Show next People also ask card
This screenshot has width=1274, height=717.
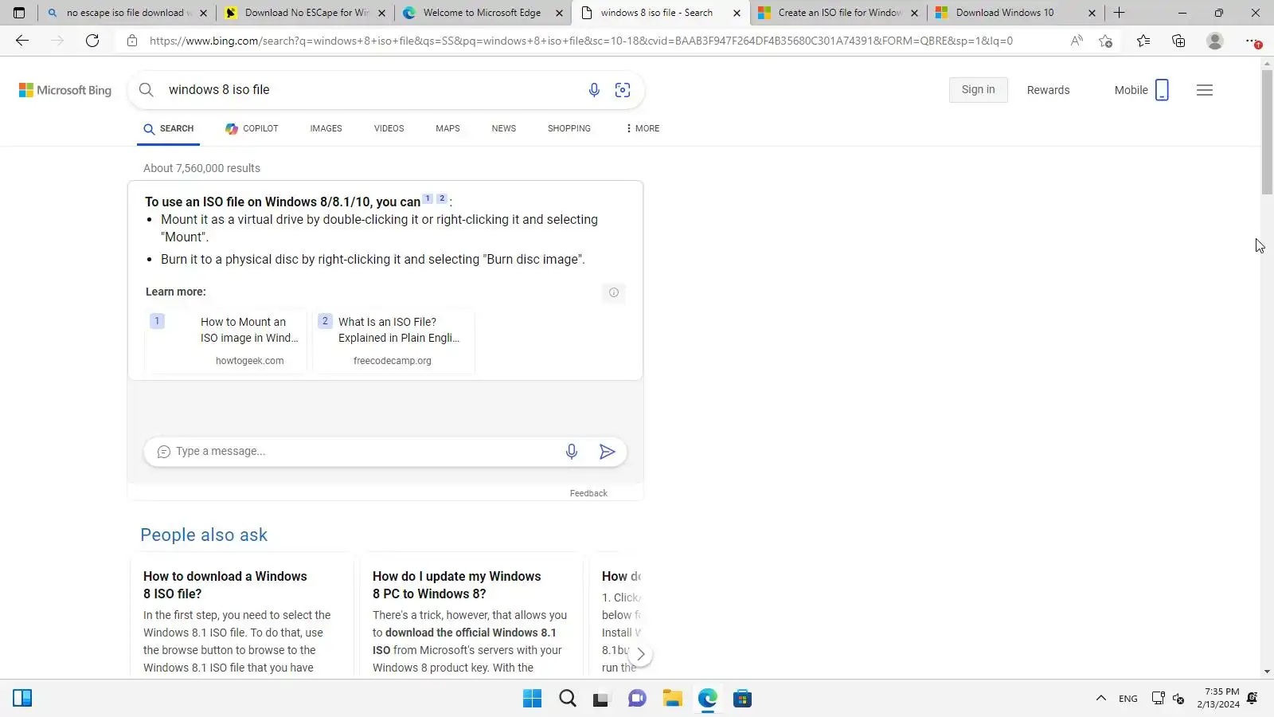pyautogui.click(x=641, y=655)
